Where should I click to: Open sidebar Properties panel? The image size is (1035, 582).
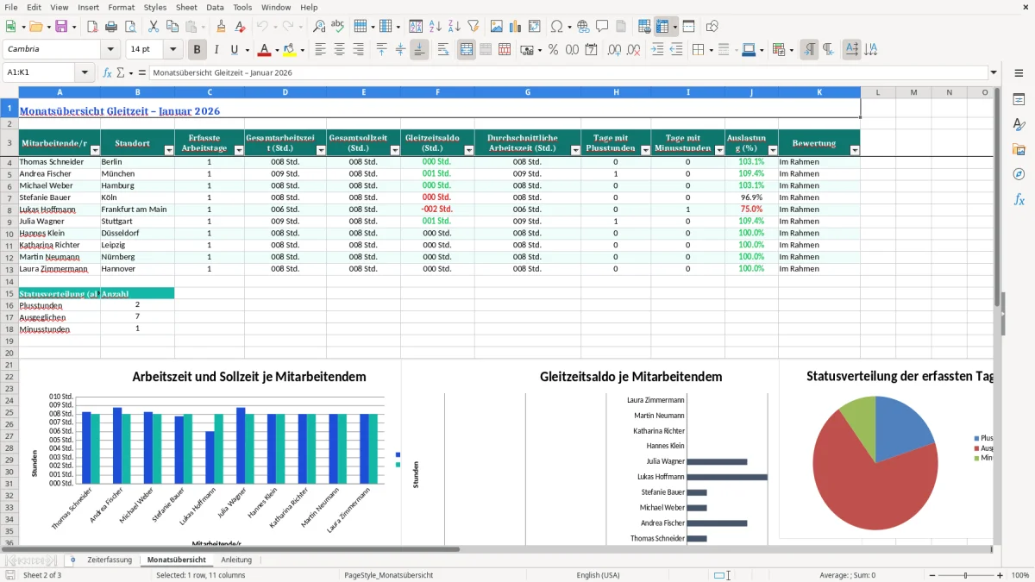tap(1019, 100)
